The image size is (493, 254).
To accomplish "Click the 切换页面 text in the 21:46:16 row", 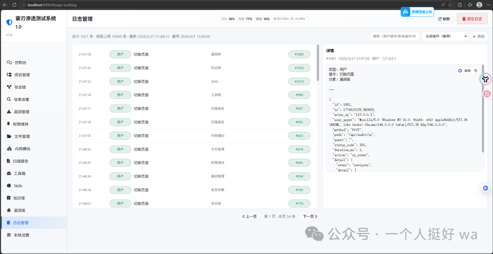I will (141, 190).
